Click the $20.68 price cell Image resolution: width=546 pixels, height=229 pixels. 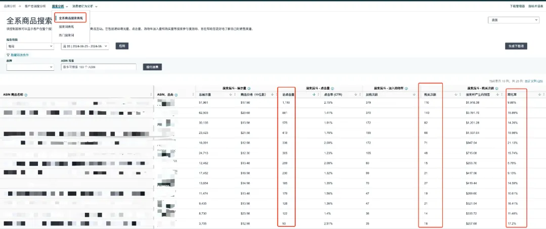[245, 113]
